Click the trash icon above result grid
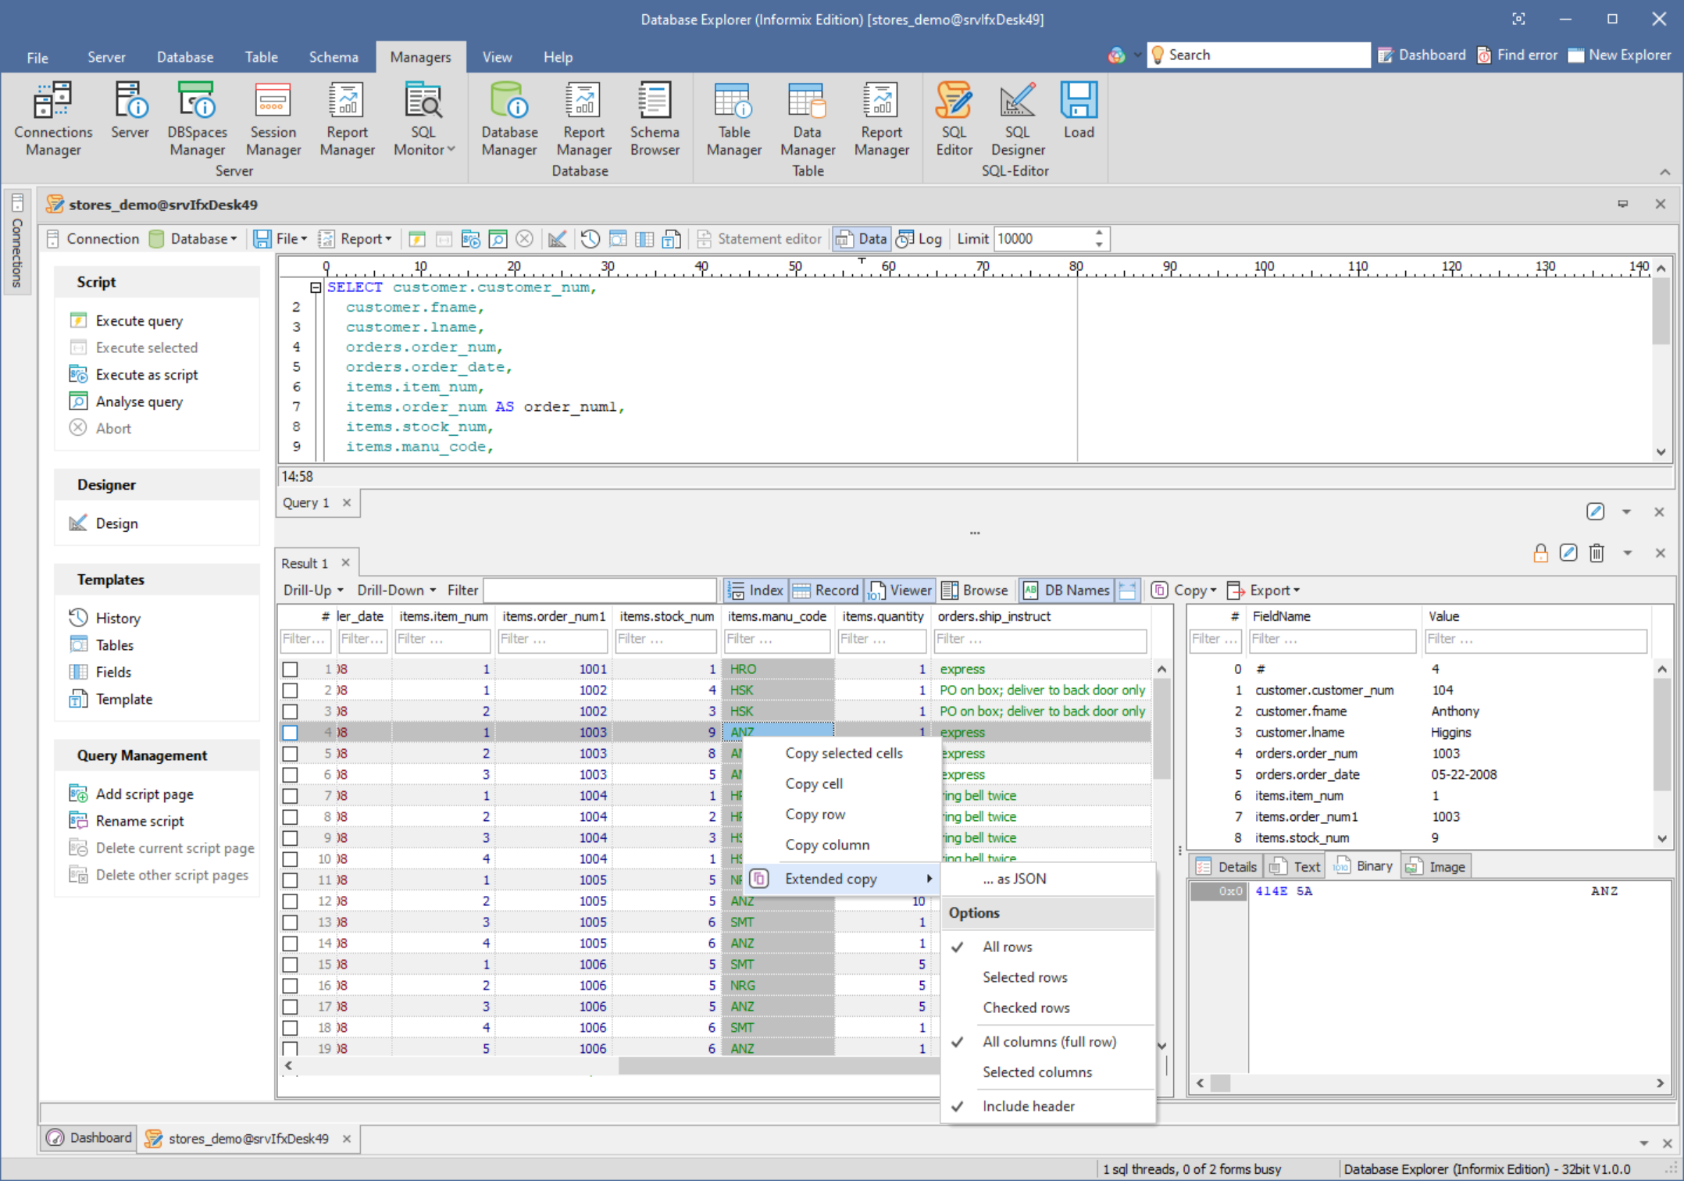 [1597, 553]
